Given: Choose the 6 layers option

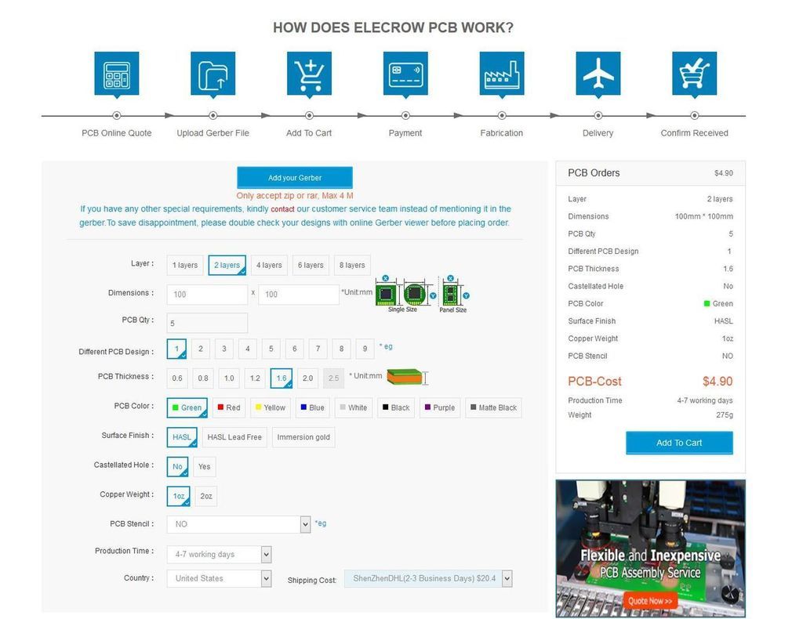Looking at the screenshot, I should click(x=311, y=265).
